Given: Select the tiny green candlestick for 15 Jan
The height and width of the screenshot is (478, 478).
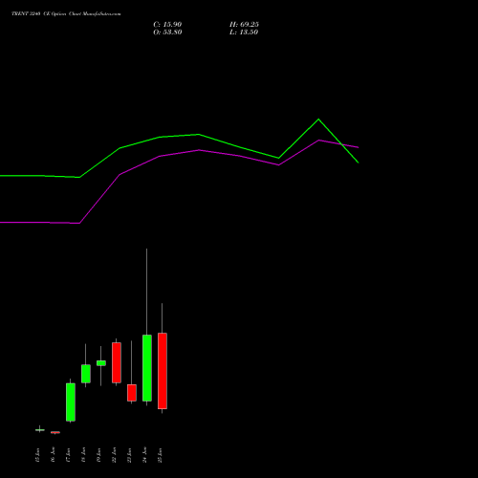Looking at the screenshot, I should point(40,430).
